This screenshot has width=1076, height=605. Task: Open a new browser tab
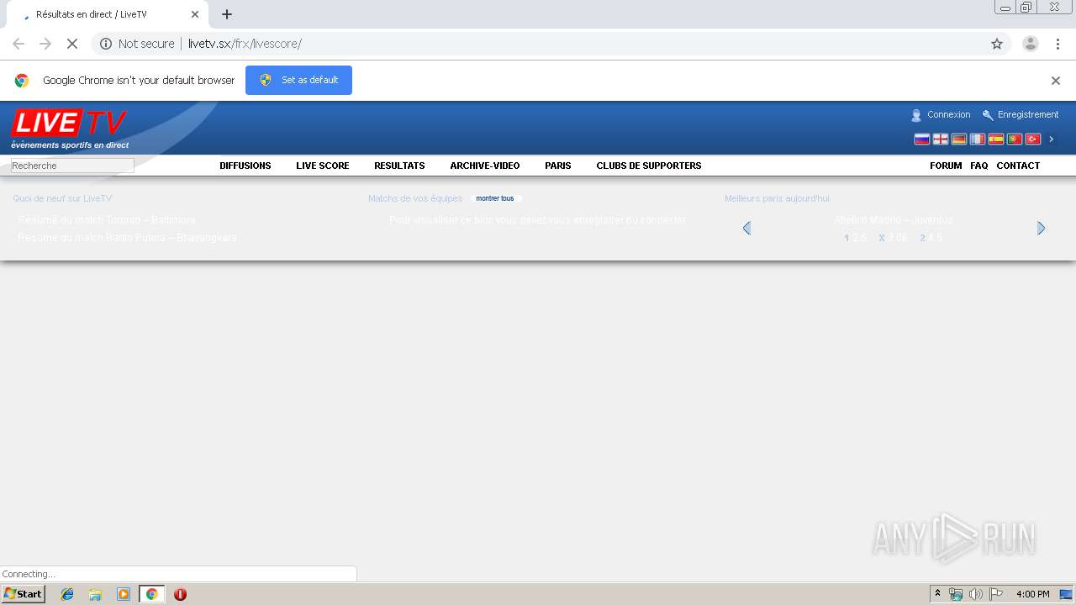tap(227, 14)
